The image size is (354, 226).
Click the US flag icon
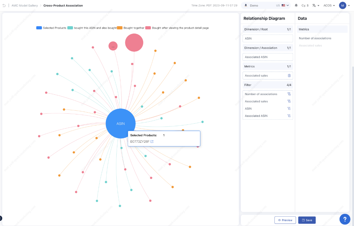pyautogui.click(x=283, y=6)
